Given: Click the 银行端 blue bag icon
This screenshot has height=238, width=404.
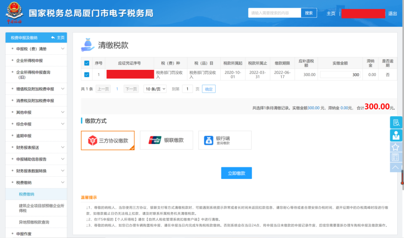Looking at the screenshot, I should point(208,140).
